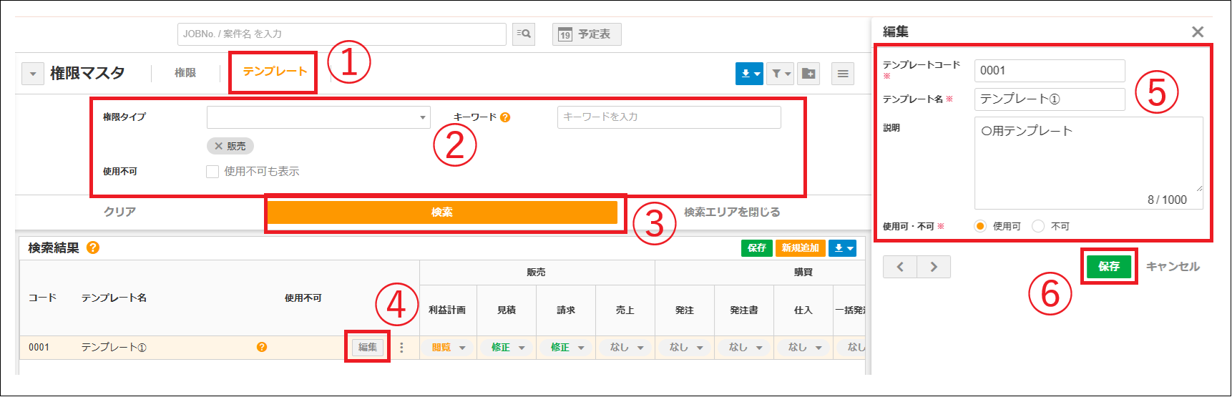Click 編集 button for row 0001

point(368,347)
